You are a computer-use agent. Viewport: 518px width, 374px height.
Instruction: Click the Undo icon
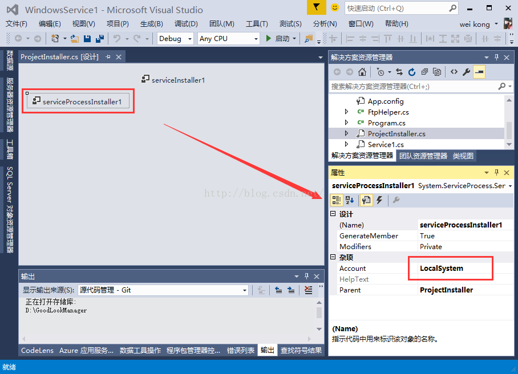click(116, 39)
